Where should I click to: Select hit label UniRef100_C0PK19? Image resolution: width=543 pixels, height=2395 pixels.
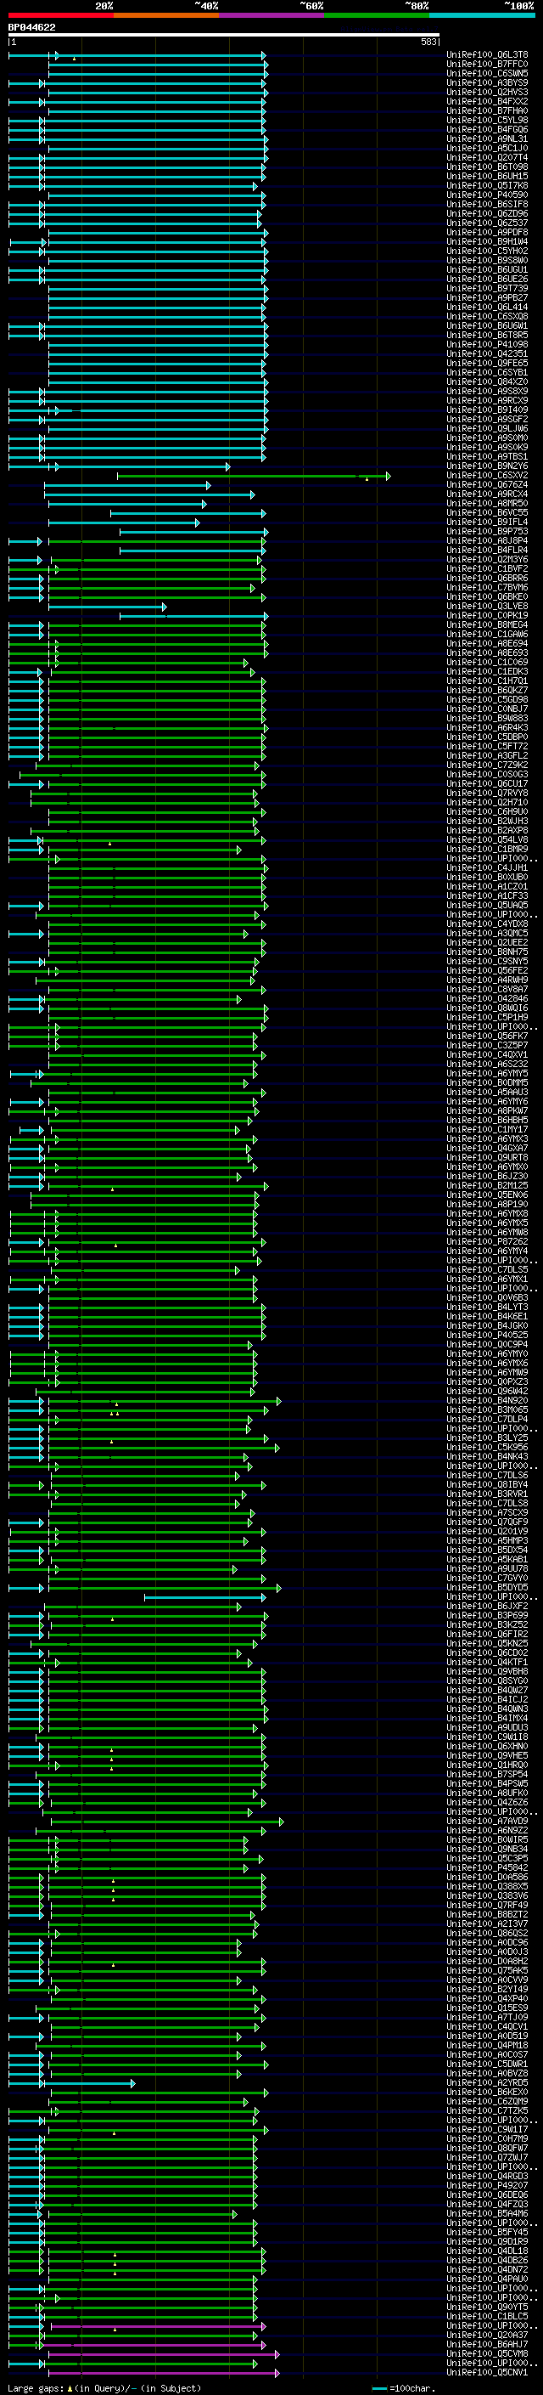click(x=487, y=615)
